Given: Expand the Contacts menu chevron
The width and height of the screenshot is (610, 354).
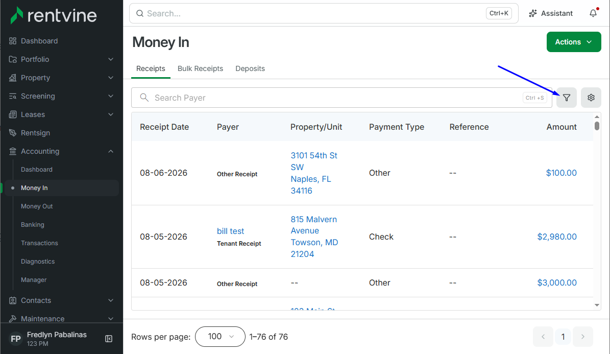Looking at the screenshot, I should (x=111, y=300).
